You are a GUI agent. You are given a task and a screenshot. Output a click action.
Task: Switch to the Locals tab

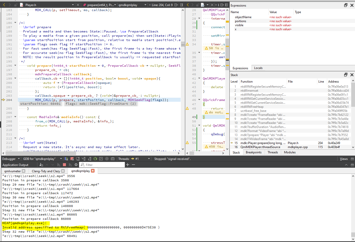pos(258,68)
